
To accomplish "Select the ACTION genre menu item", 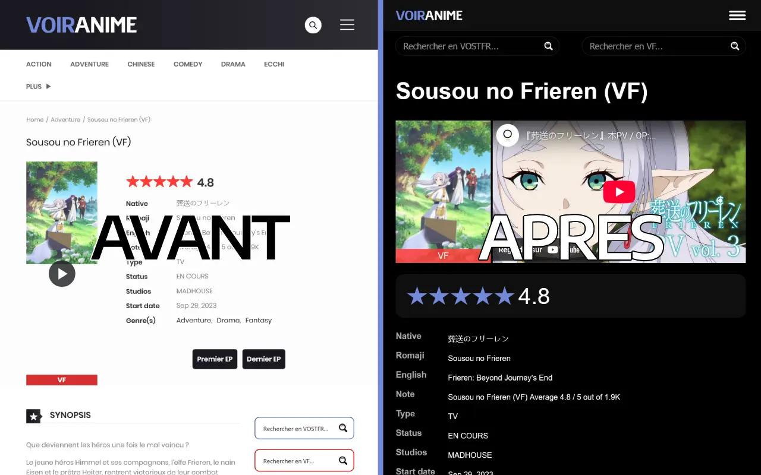I will click(39, 64).
